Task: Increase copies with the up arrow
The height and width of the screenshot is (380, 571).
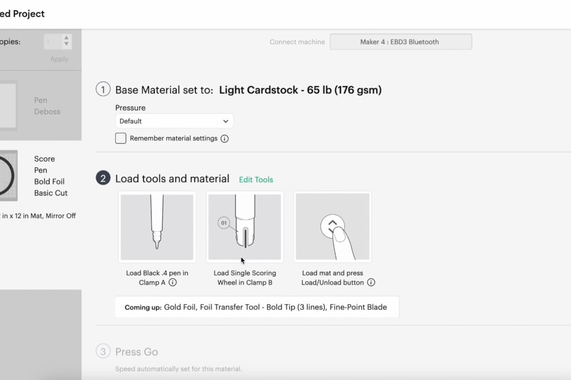Action: (x=67, y=38)
